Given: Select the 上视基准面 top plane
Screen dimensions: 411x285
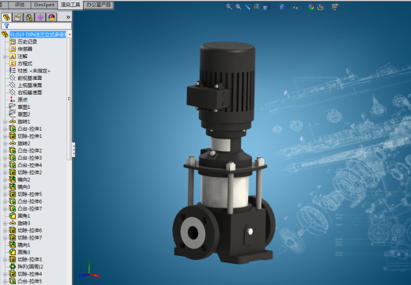Looking at the screenshot, I should point(30,85).
